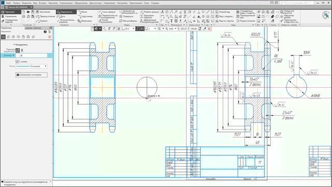Screen dimensions: 332x187
Task: Open the Вид menu
Action: coord(35,3)
